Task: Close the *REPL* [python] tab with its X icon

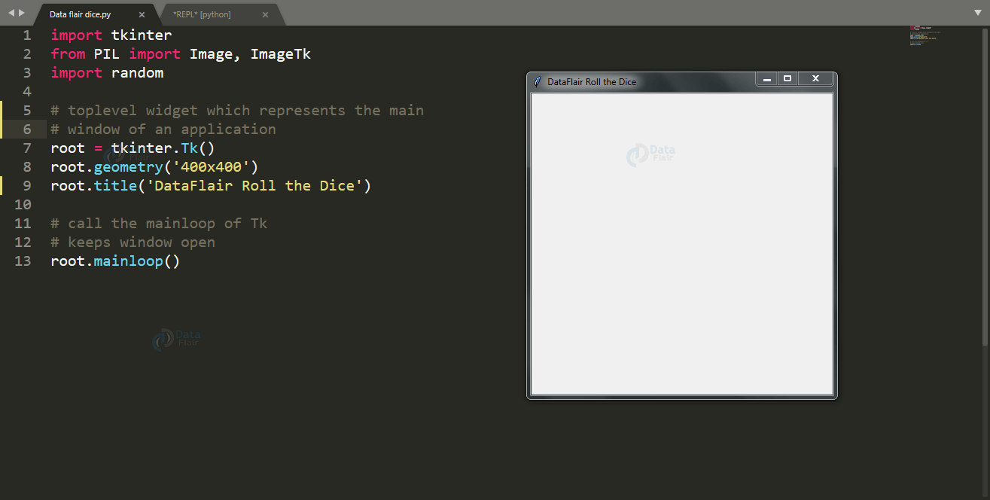Action: point(265,14)
